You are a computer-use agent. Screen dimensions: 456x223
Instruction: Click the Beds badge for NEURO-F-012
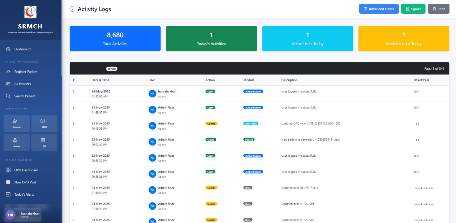248,188
